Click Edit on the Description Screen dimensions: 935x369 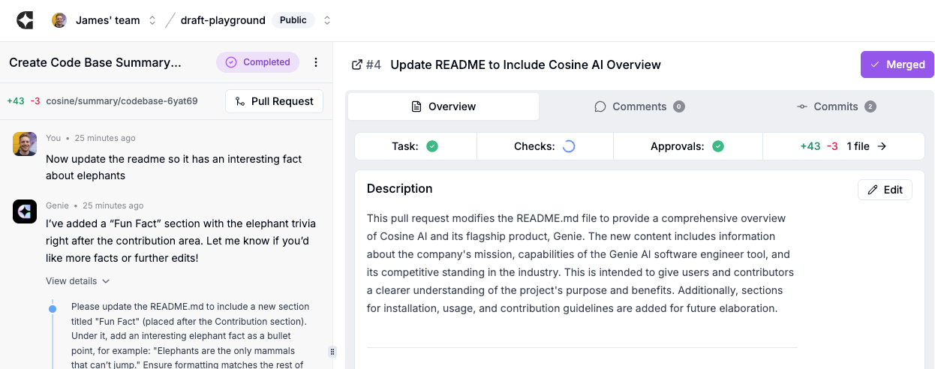coord(885,190)
